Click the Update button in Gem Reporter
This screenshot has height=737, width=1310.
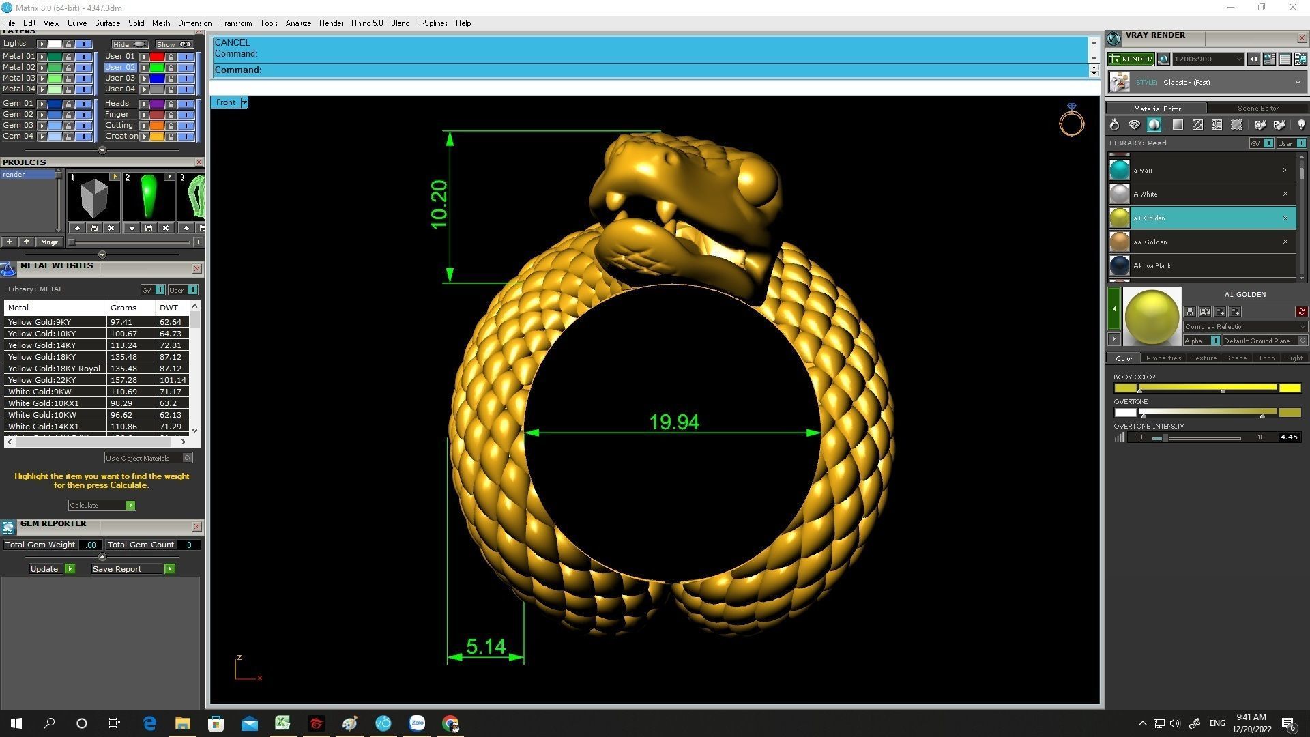pos(52,569)
